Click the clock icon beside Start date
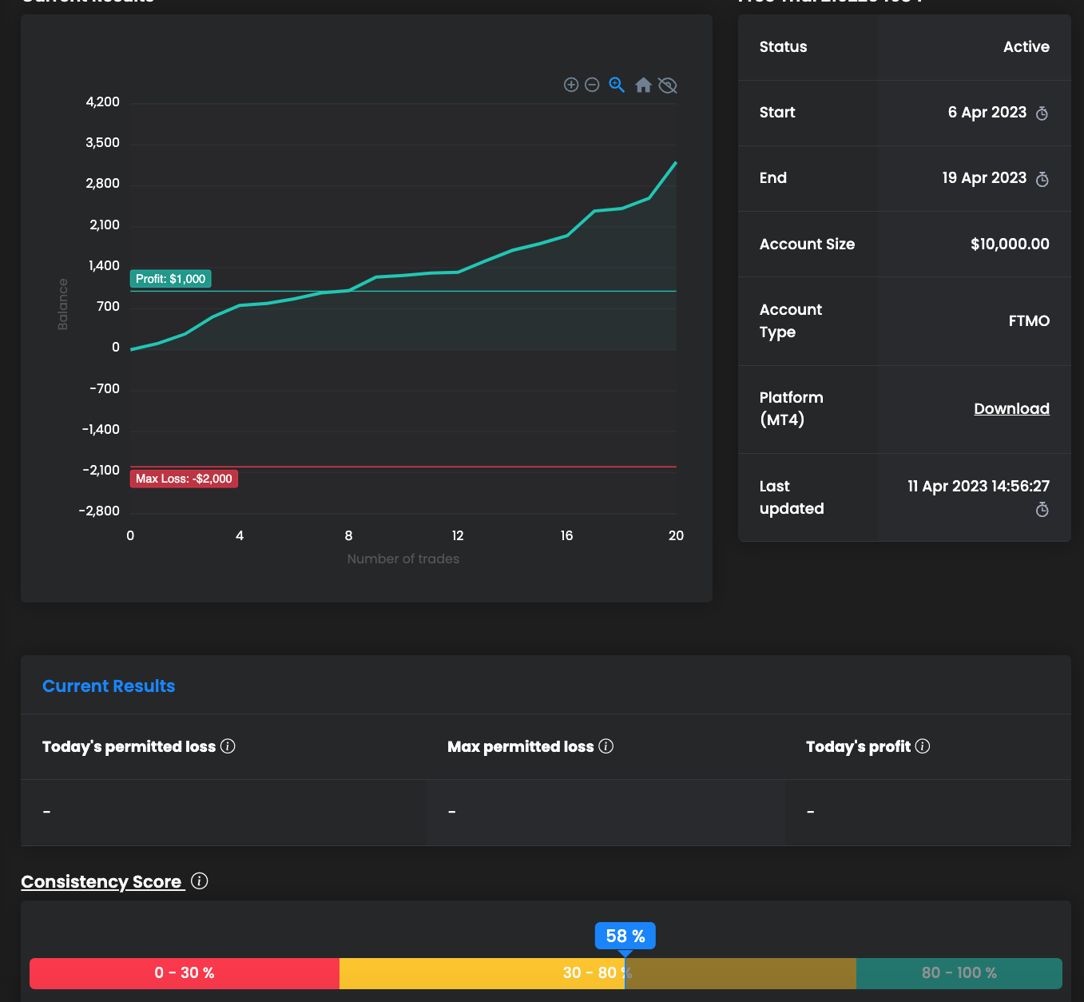Viewport: 1084px width, 1002px height. pyautogui.click(x=1042, y=113)
